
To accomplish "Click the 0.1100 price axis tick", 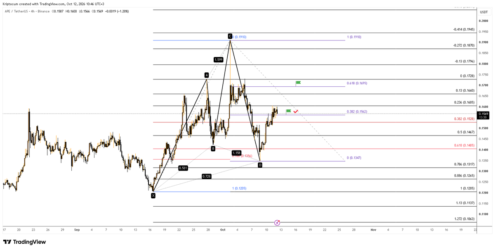I will tap(483, 214).
